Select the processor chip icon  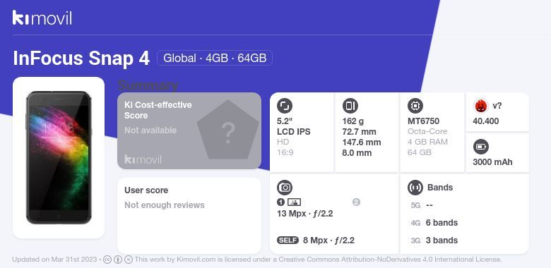click(x=415, y=106)
